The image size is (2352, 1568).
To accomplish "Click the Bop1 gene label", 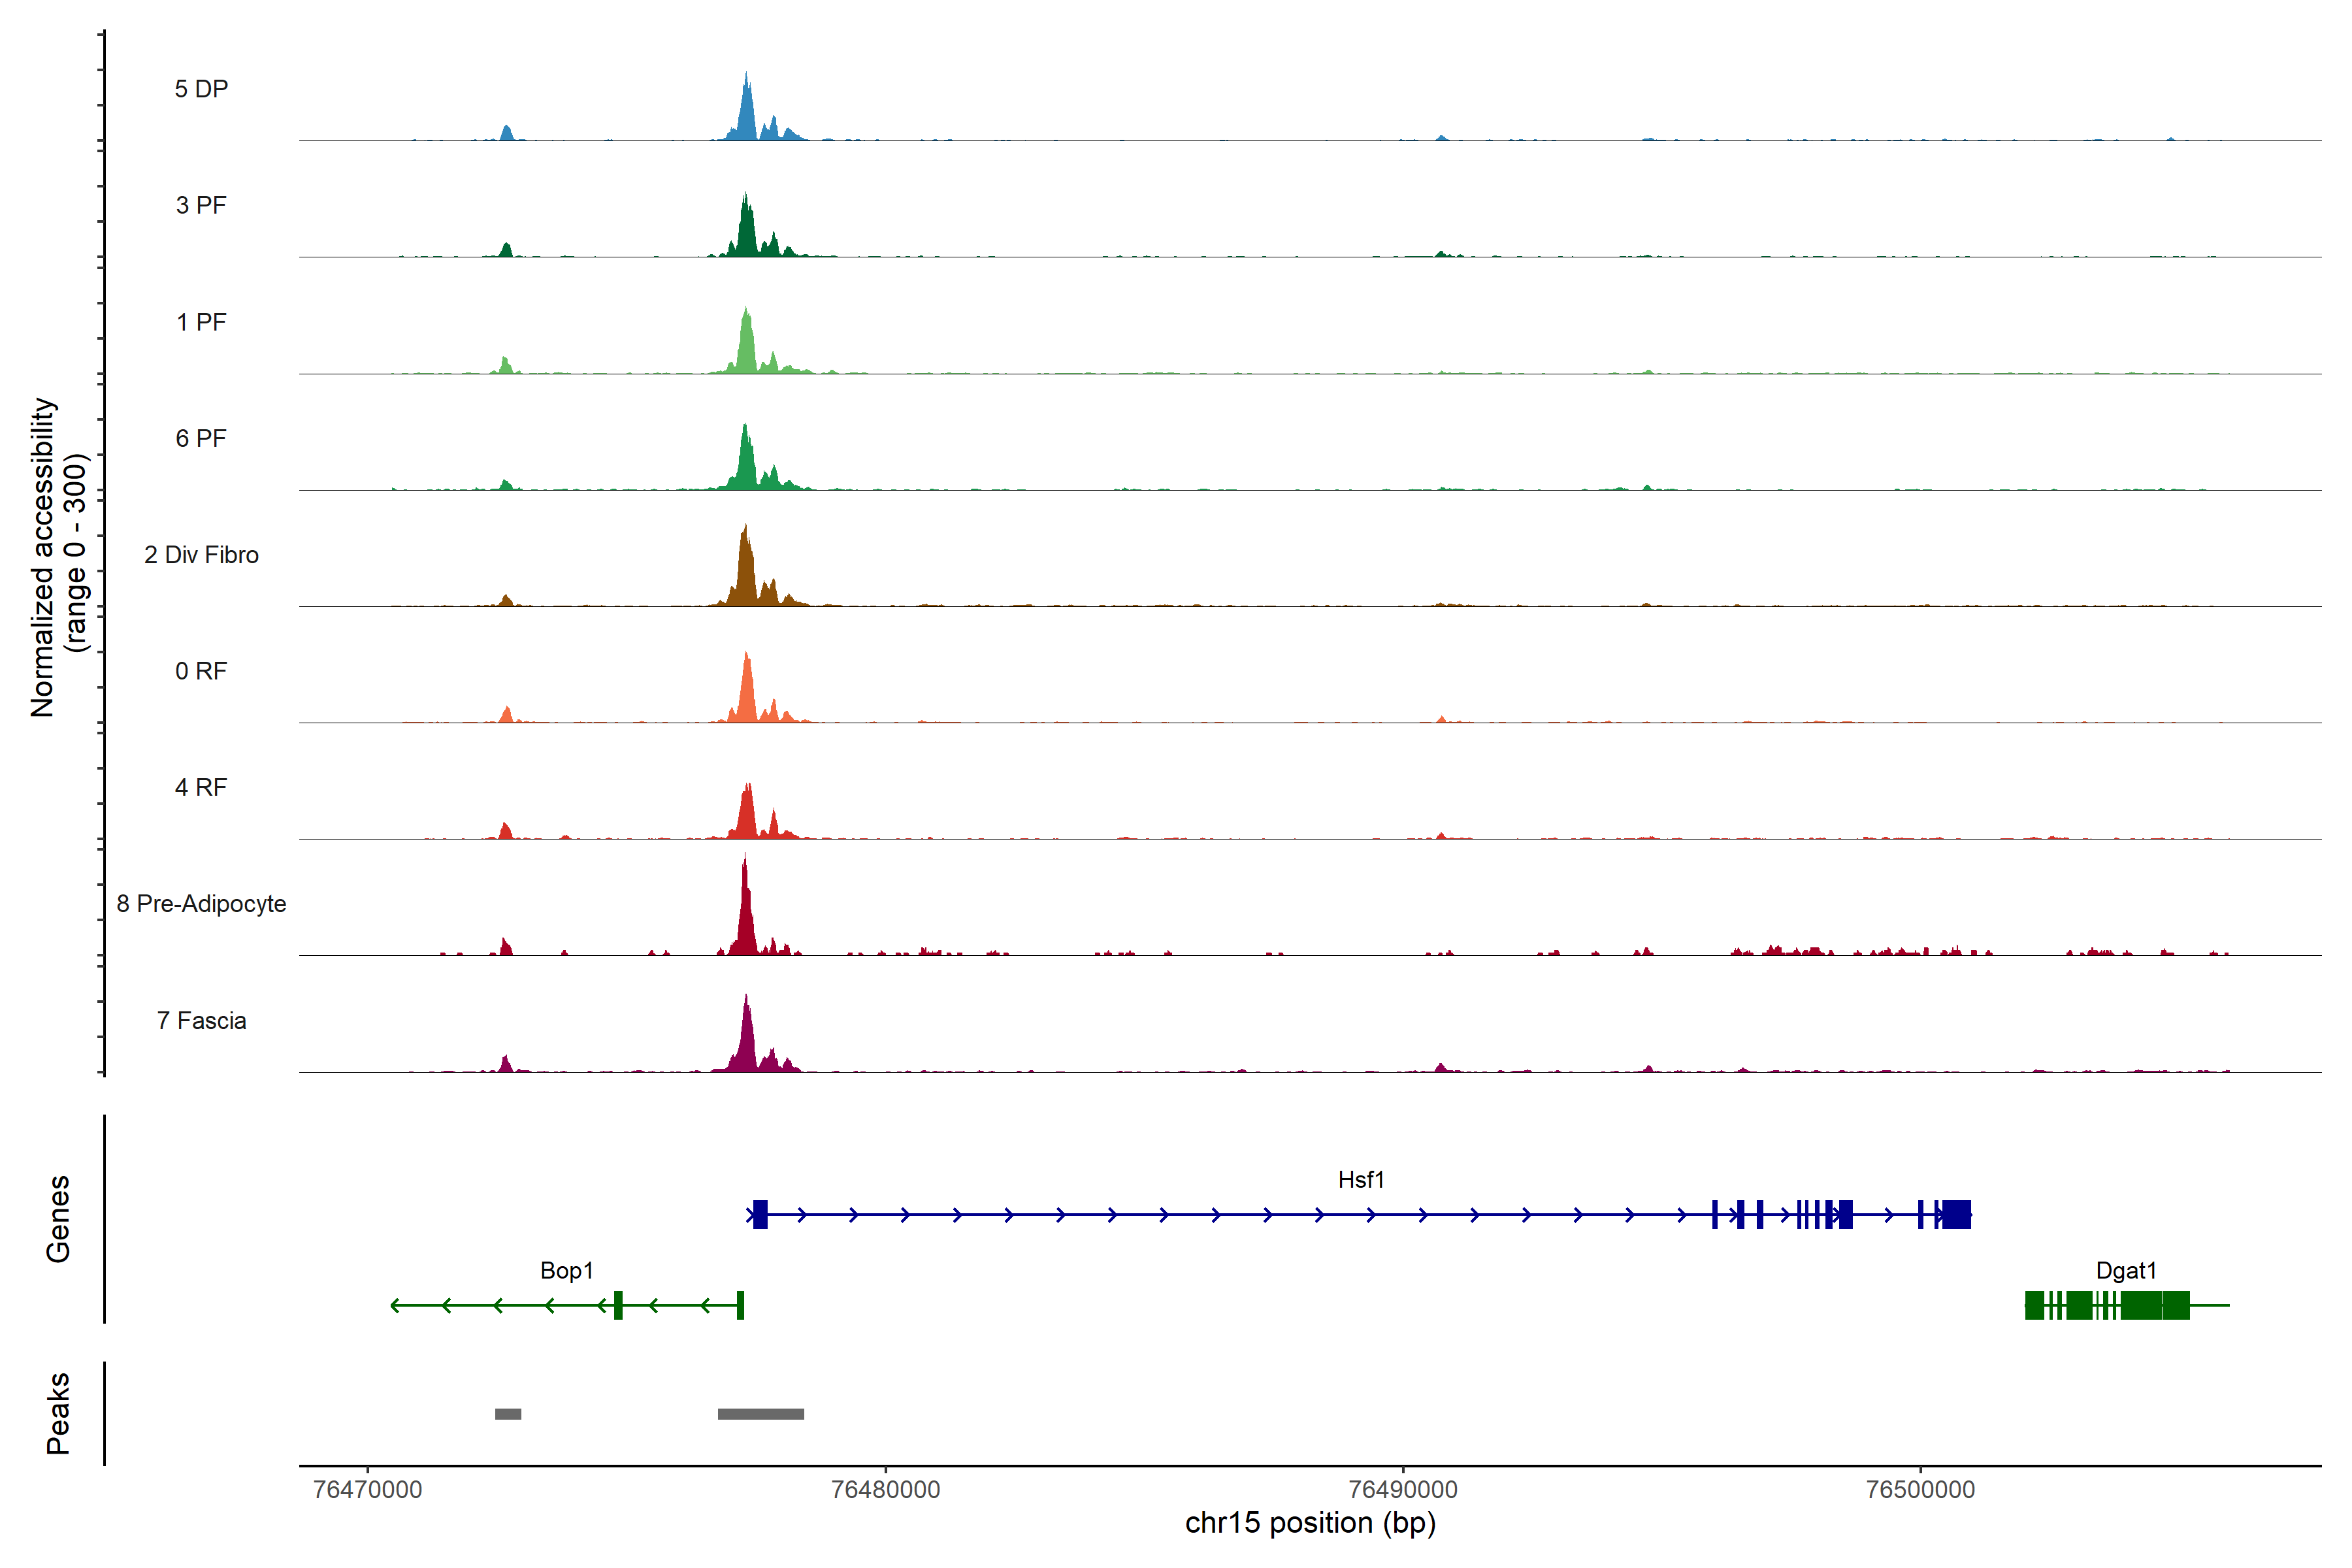I will coord(566,1270).
